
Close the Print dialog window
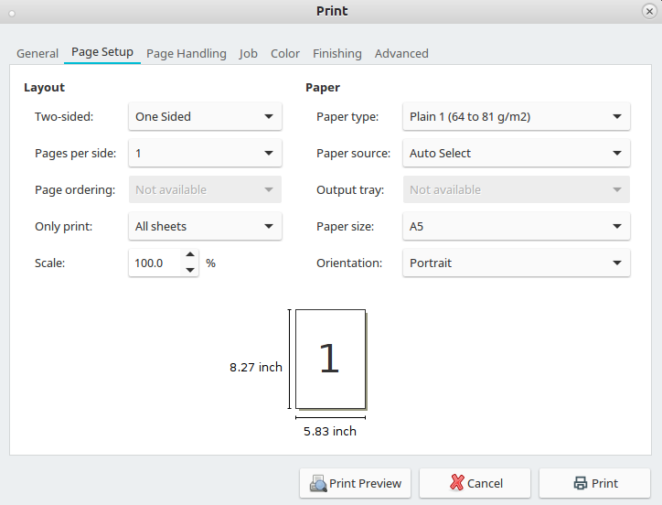(649, 11)
